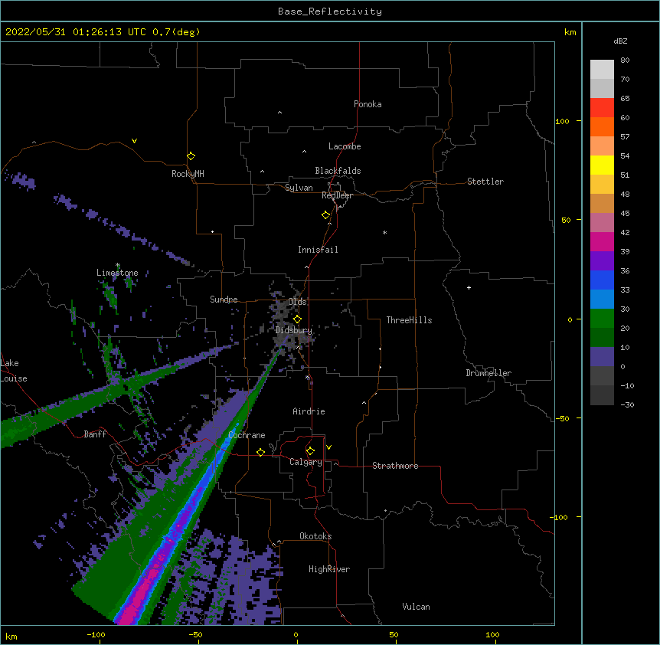Select the lightest gray 80-70 dBZ legend swatch
The height and width of the screenshot is (645, 660).
(602, 70)
